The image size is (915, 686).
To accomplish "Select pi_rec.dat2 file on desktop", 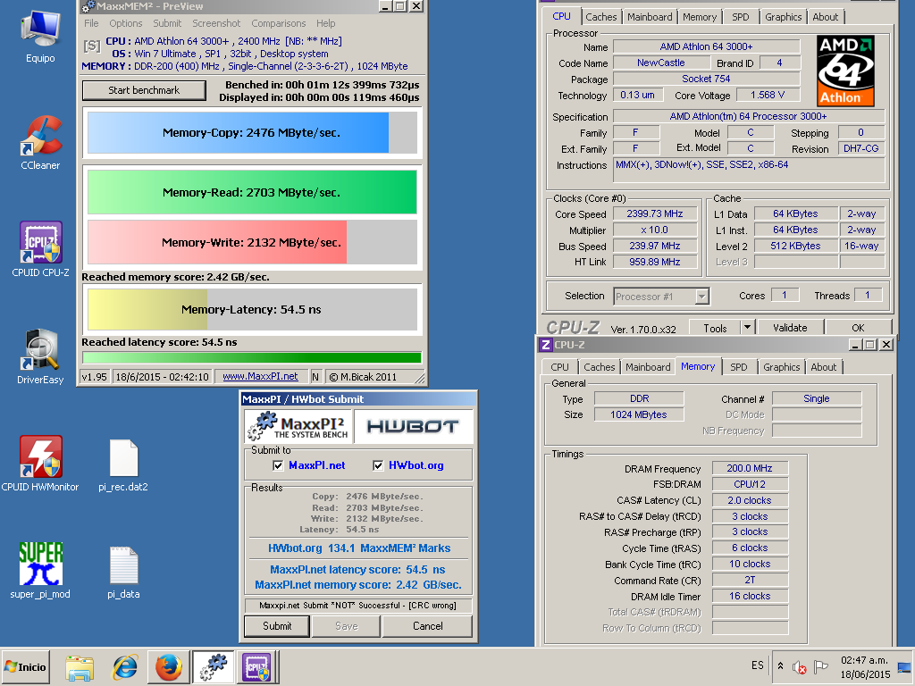I will point(123,465).
